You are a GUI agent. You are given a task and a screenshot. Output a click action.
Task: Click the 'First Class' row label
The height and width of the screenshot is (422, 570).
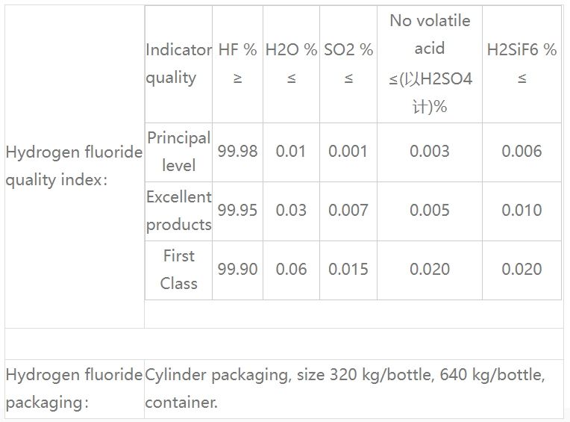tap(178, 270)
